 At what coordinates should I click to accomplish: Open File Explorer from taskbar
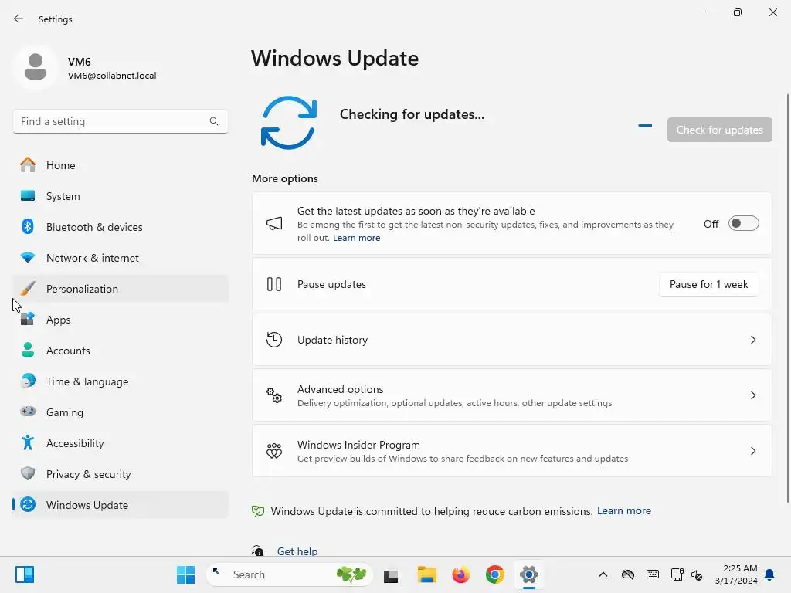point(426,574)
